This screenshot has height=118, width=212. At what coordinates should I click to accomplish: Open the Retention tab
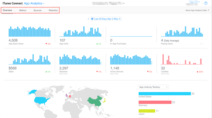tap(53, 10)
